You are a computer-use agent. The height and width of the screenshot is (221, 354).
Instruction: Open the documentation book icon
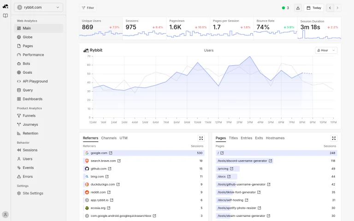(6, 16)
